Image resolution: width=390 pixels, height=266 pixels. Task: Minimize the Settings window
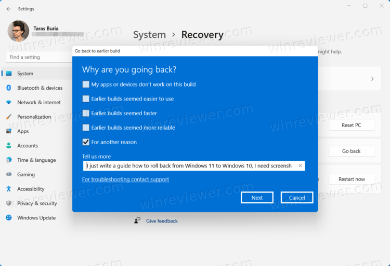[349, 6]
